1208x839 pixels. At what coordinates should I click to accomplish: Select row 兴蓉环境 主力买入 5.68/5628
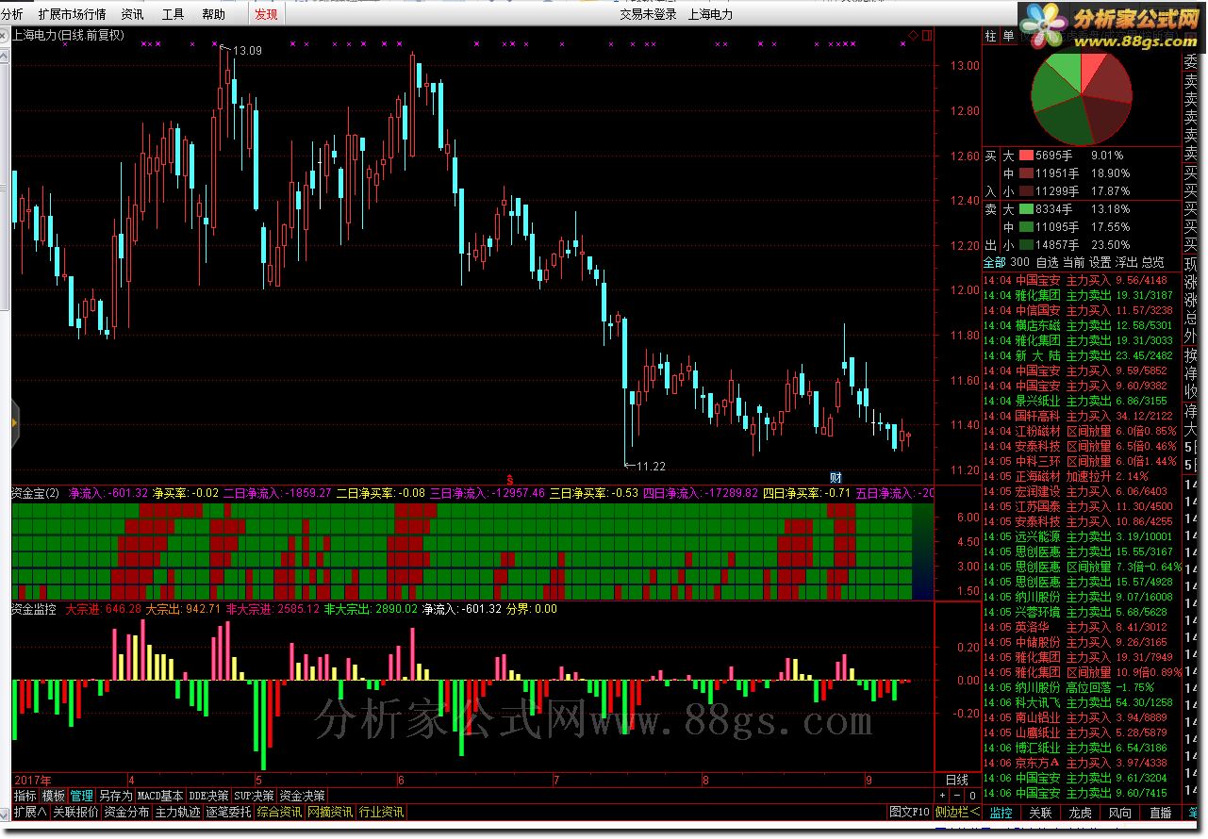1082,612
